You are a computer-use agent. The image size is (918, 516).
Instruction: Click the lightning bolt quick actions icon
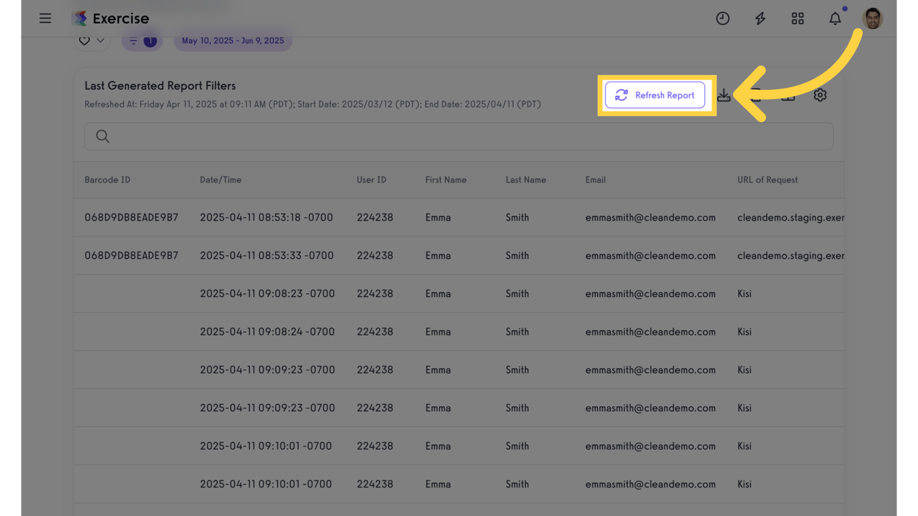point(760,19)
